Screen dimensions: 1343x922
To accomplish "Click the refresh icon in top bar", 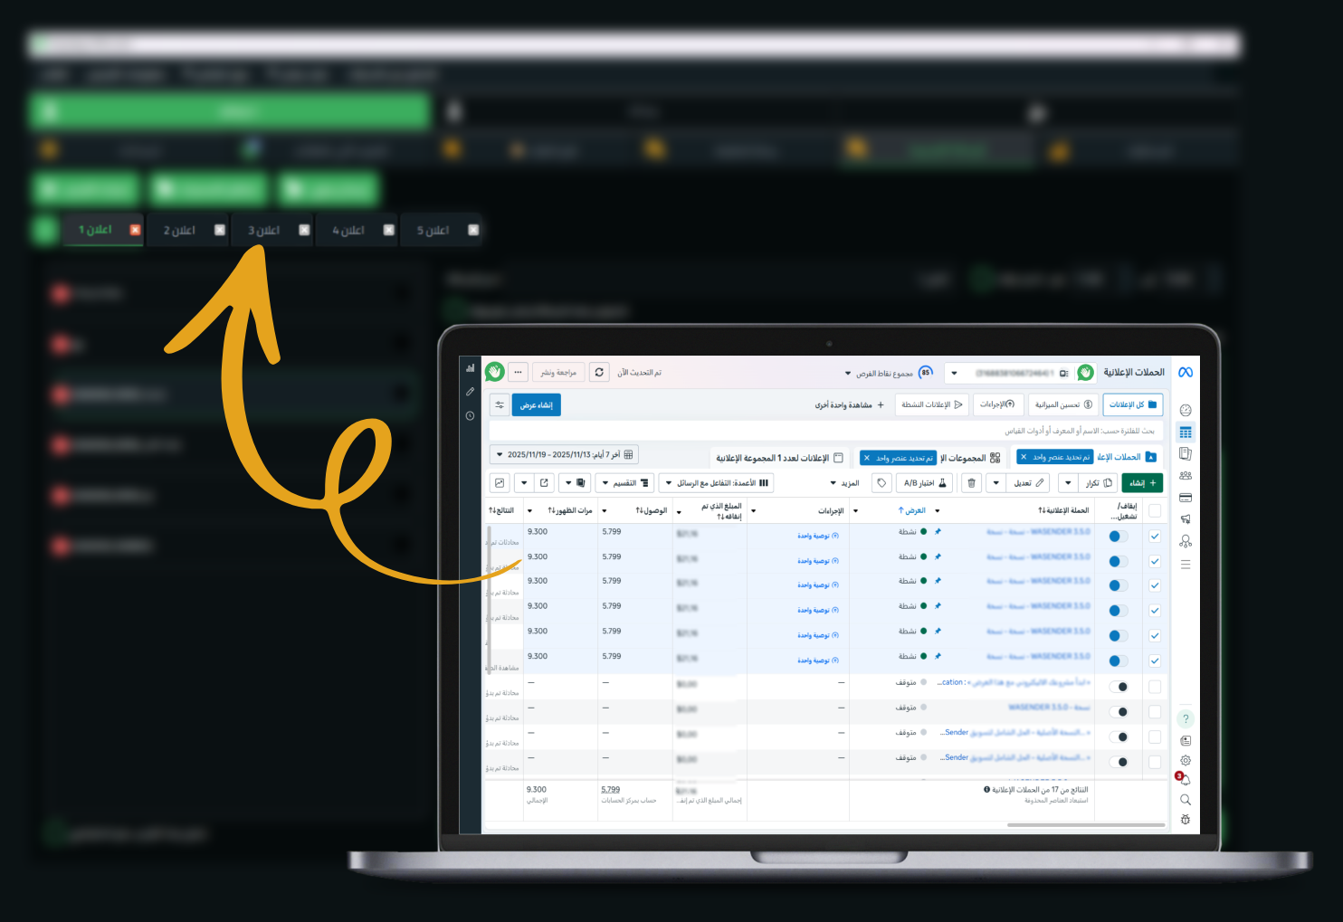I will (x=599, y=372).
